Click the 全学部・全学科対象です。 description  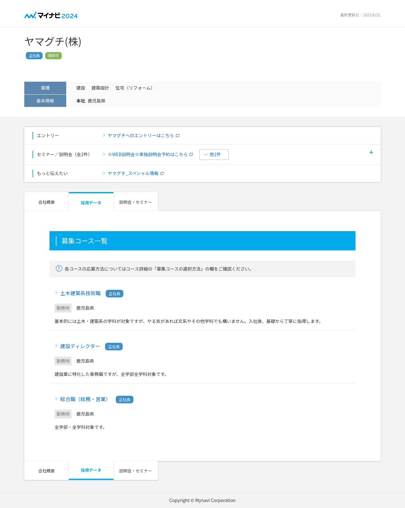click(80, 427)
